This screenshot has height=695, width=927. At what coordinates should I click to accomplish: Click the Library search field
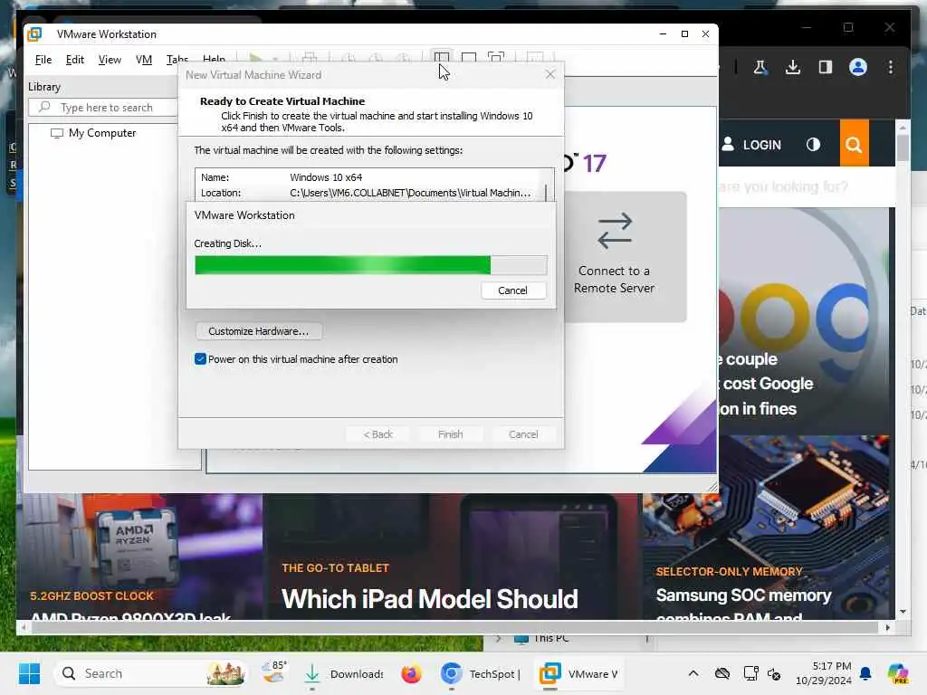tap(105, 108)
